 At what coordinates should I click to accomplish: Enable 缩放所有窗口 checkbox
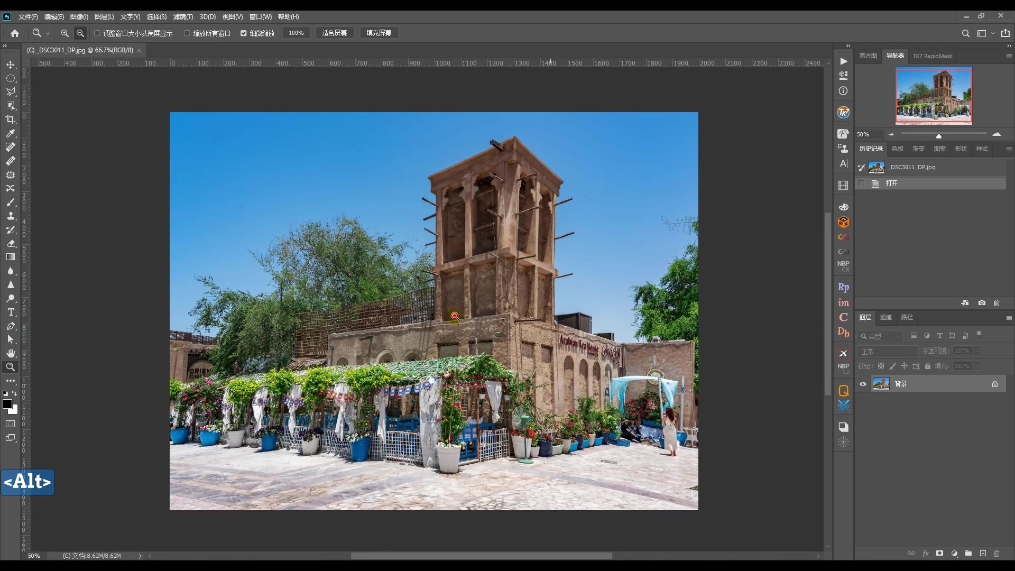coord(187,33)
